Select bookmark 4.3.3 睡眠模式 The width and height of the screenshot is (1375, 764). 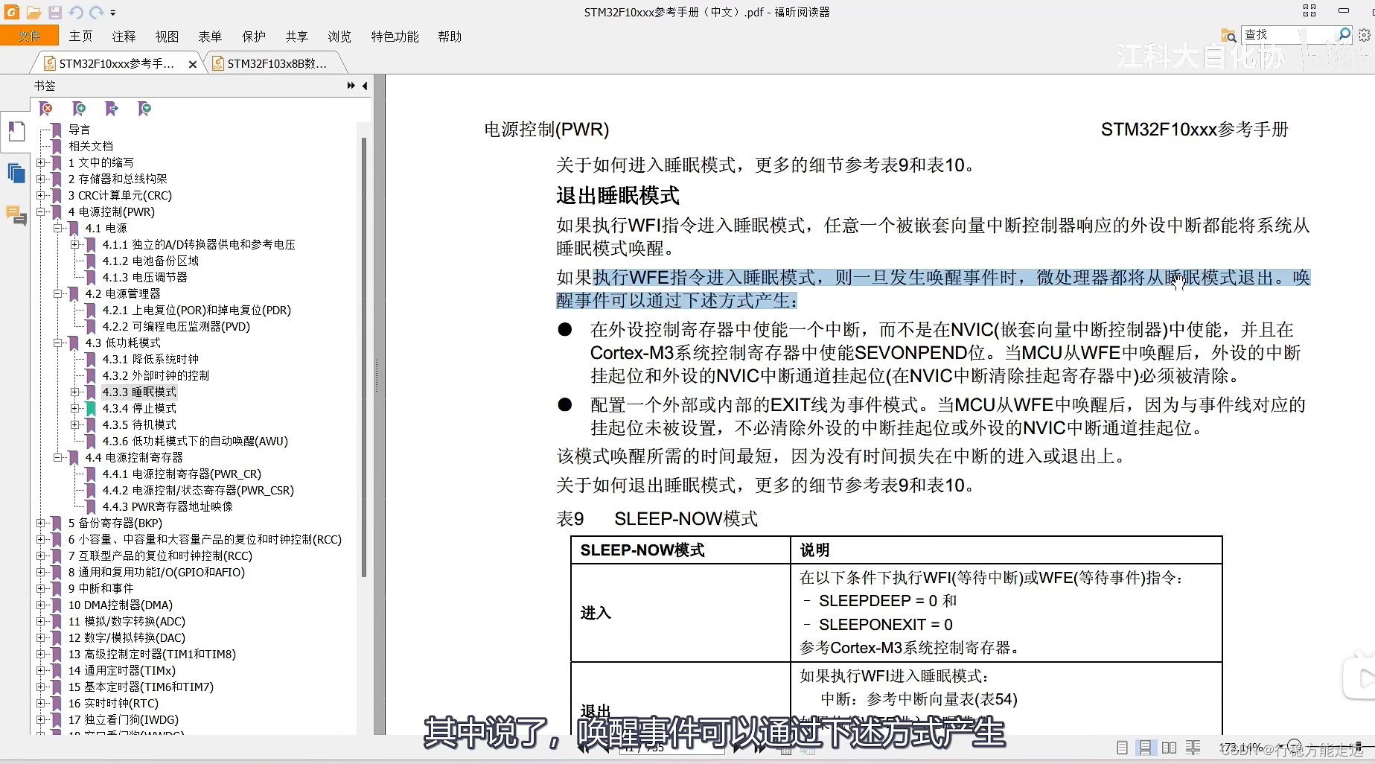pos(139,392)
